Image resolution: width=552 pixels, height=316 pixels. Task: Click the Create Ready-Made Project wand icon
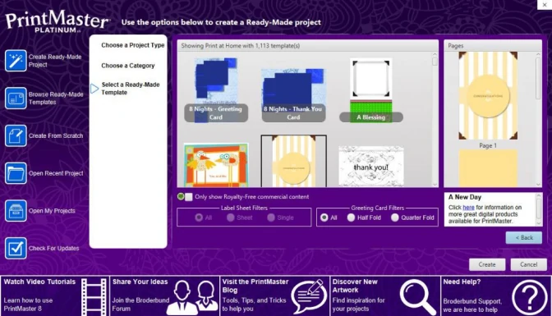pyautogui.click(x=16, y=61)
